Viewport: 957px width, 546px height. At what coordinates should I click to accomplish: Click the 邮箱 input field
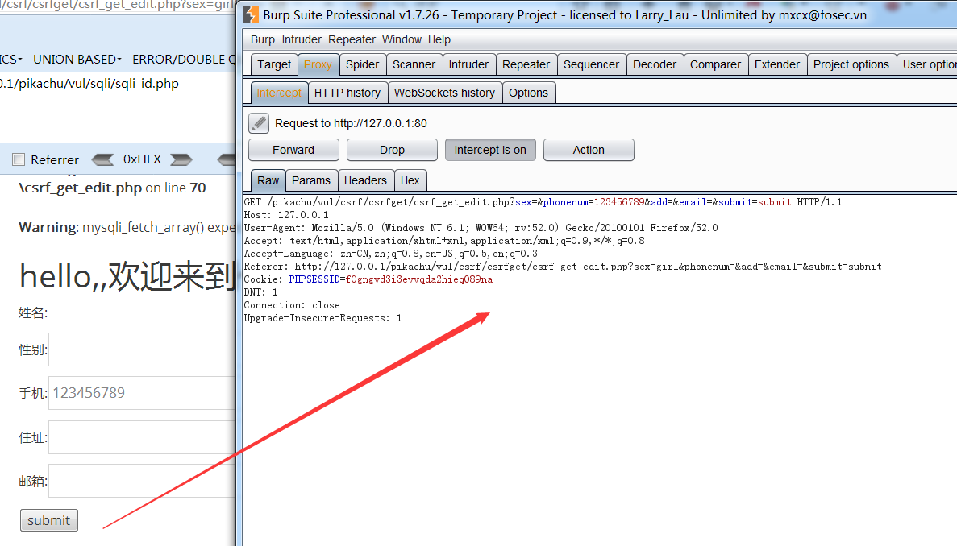click(142, 482)
